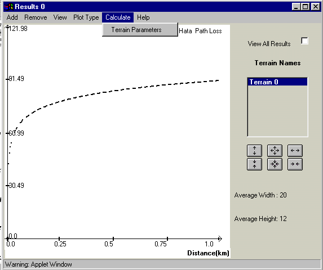This screenshot has height=270, width=323.
Task: Click the Results 0 title bar app icon
Action: [8, 7]
